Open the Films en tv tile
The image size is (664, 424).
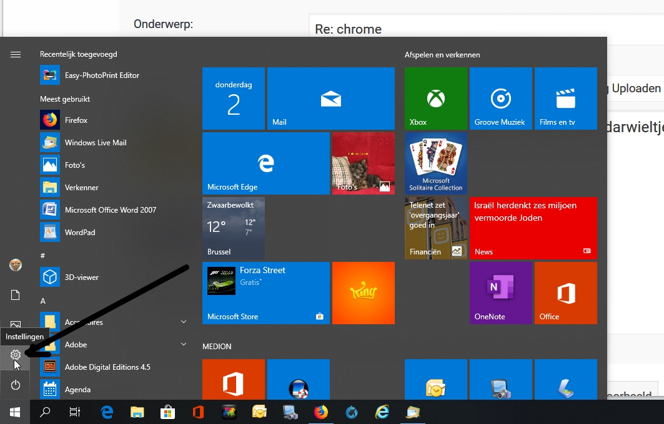pyautogui.click(x=565, y=99)
